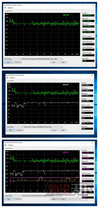Click Block Size 8 MB field
99x208 pixels.
[x=87, y=129]
